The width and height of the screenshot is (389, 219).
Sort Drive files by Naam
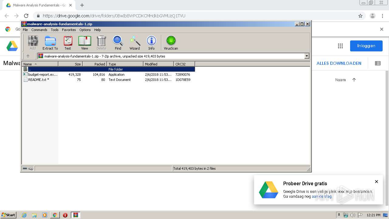pos(340,80)
